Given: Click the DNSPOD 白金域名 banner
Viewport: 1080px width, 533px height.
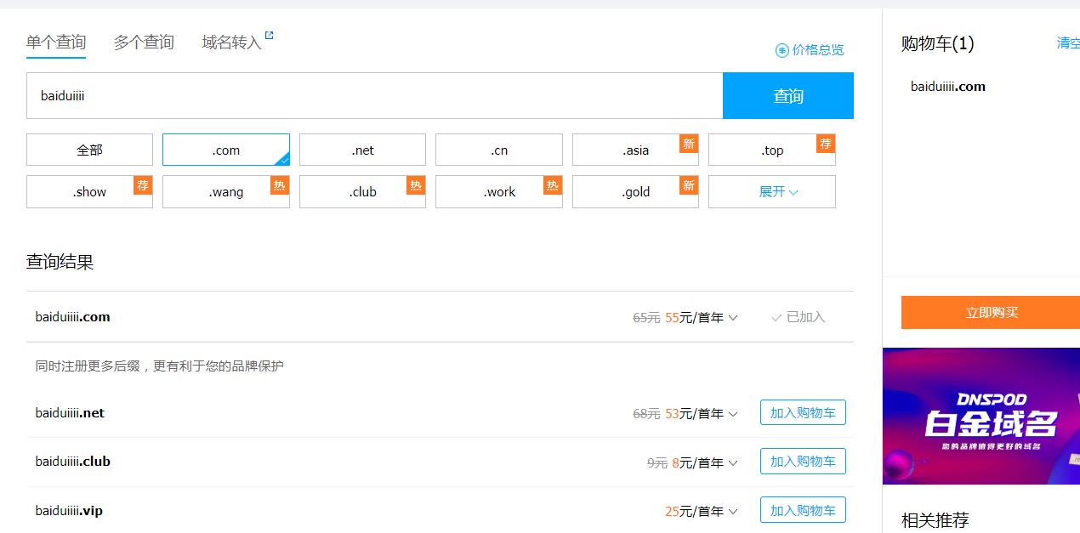Looking at the screenshot, I should [986, 416].
